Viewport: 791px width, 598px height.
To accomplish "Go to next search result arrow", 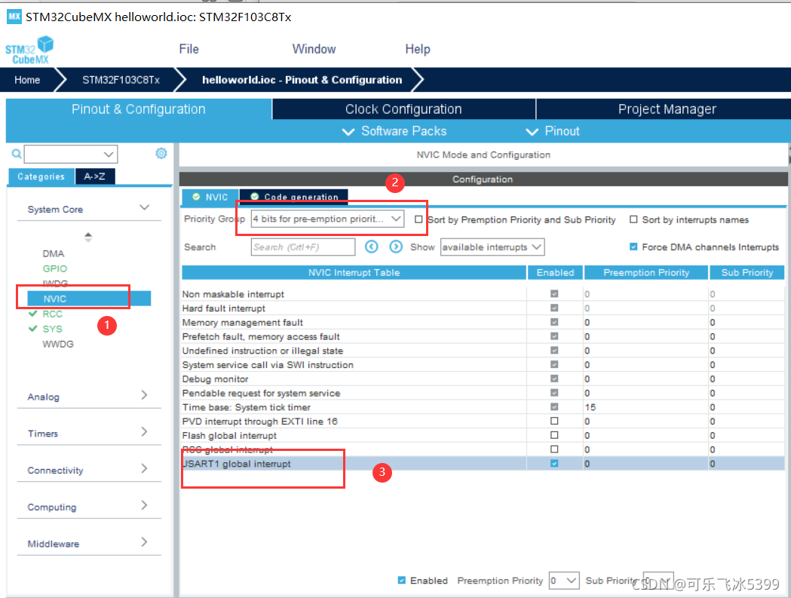I will coord(396,247).
